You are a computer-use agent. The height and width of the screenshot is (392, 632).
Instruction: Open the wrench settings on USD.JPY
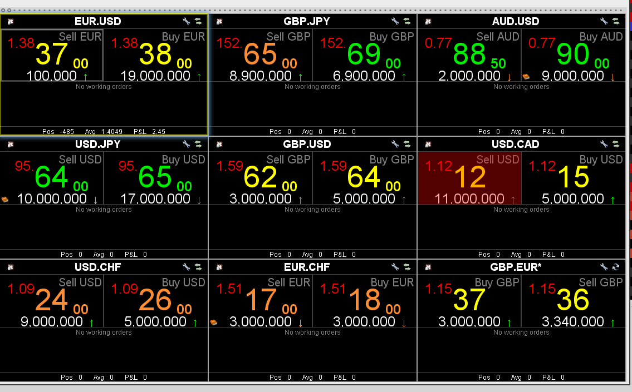coord(186,143)
